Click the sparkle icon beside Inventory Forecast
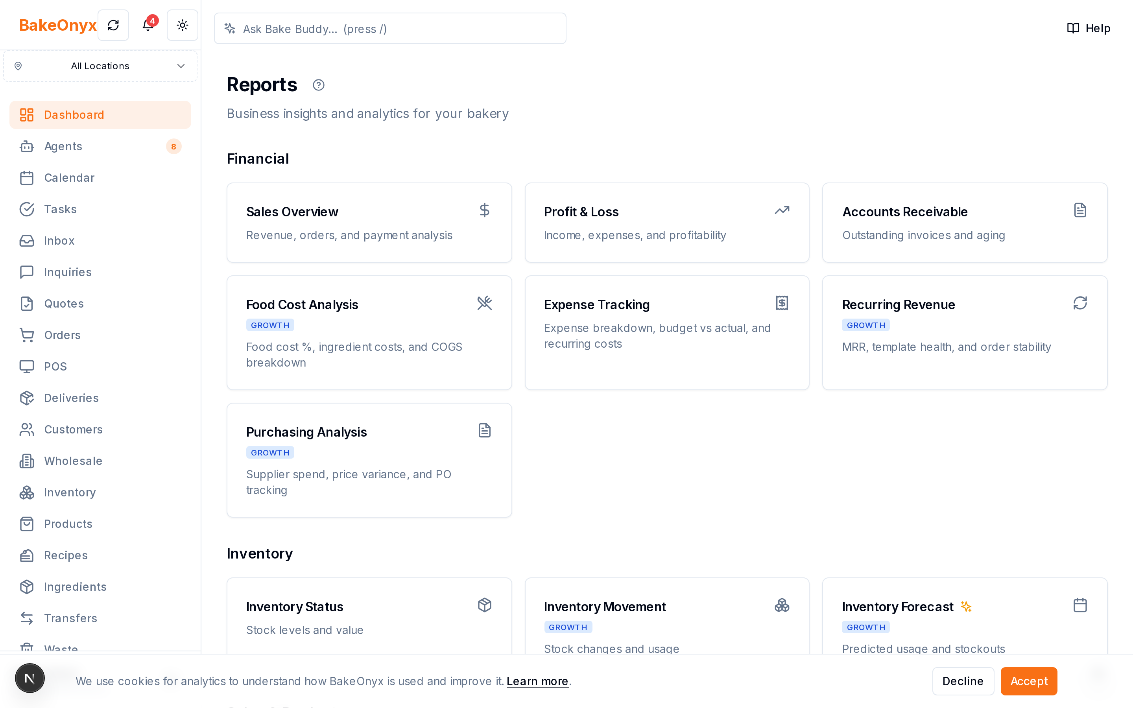This screenshot has height=708, width=1133. pos(966,607)
